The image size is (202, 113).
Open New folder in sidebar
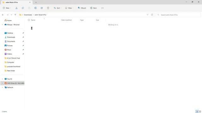coord(10,71)
